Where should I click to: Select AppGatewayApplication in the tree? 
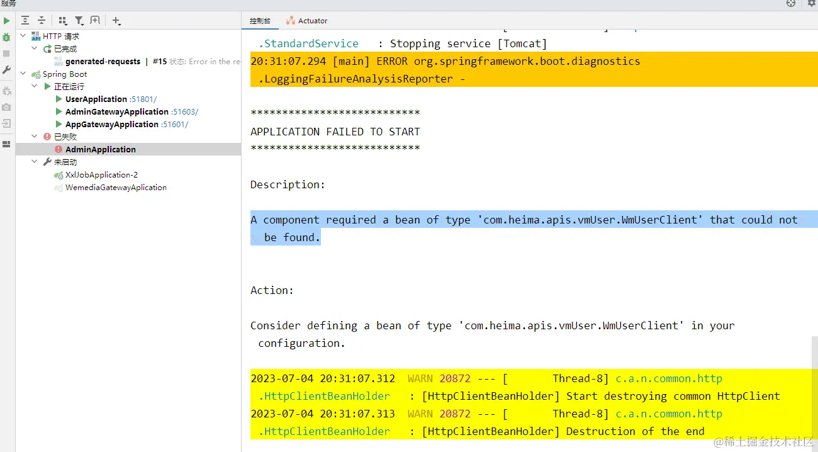[x=112, y=125]
